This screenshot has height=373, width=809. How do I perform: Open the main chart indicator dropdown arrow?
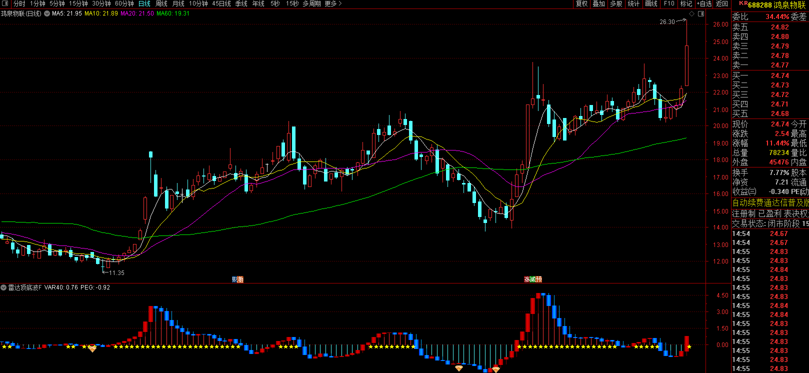47,13
